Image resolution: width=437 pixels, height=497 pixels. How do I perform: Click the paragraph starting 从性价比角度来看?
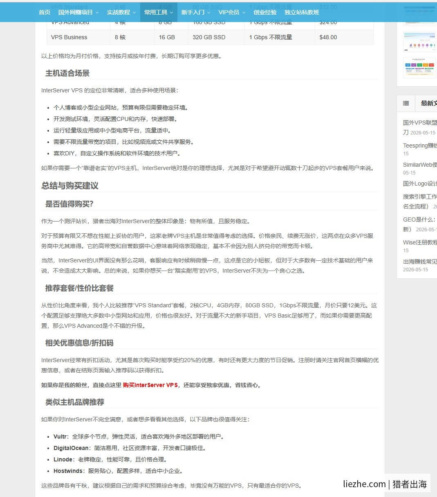pos(209,316)
